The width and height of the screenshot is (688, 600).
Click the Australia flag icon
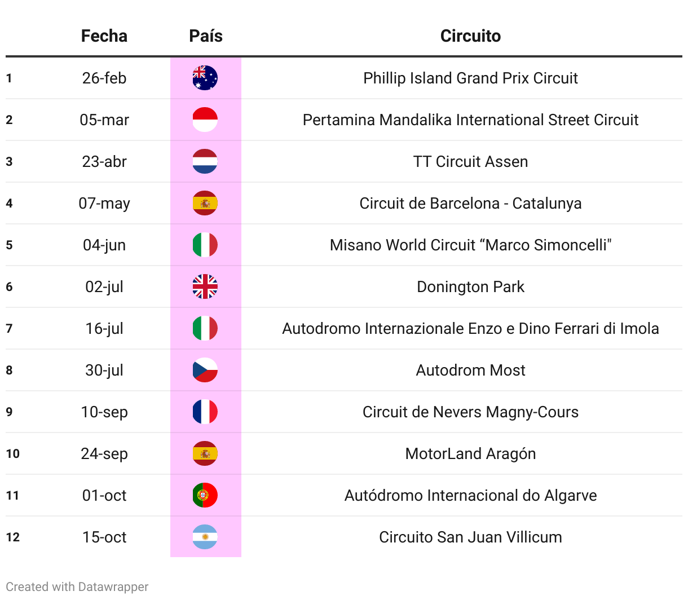[x=205, y=78]
